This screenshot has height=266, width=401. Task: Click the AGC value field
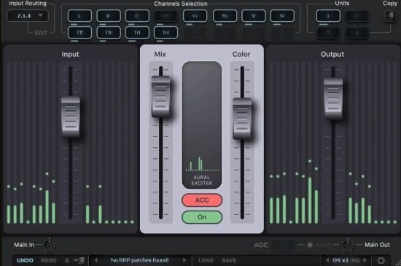pos(283,245)
